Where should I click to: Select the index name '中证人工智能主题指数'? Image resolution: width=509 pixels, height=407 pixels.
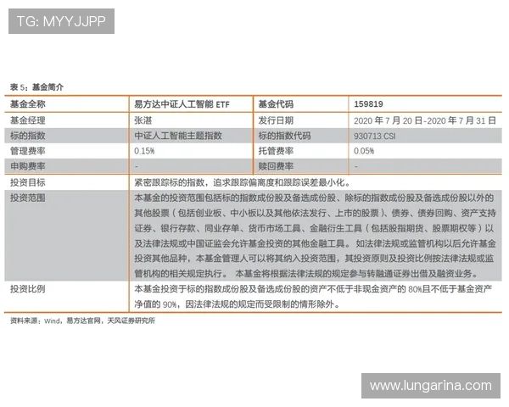[x=178, y=136]
